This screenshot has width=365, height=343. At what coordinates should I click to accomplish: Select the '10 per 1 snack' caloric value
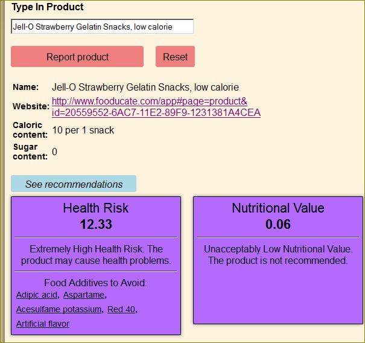coord(83,130)
